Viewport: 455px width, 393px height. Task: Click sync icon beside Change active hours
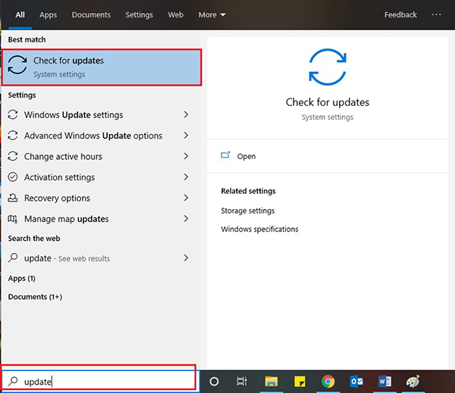13,156
